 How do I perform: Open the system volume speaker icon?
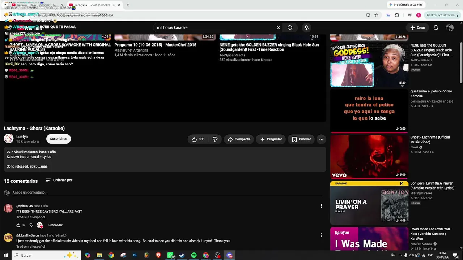(411, 255)
